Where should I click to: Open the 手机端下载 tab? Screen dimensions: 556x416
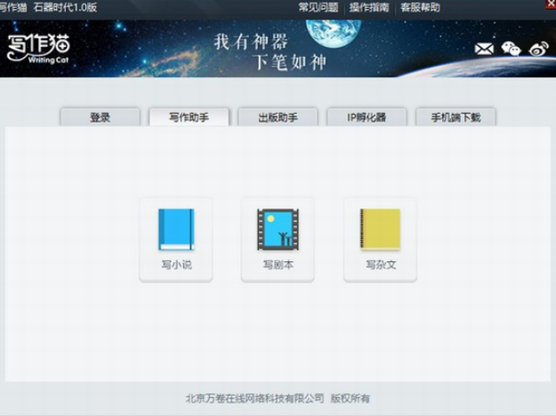[x=455, y=117]
